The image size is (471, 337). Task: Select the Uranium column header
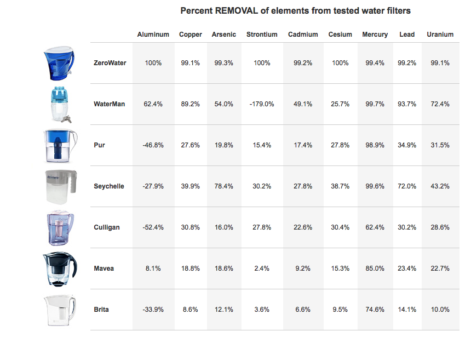[440, 35]
